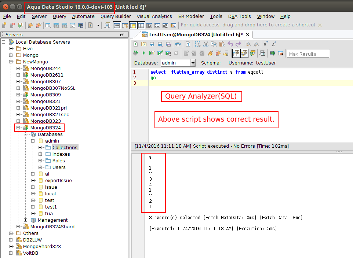Click the gray Cancel Execution circle icon
Screen dimensions: 353x258
click(176, 53)
